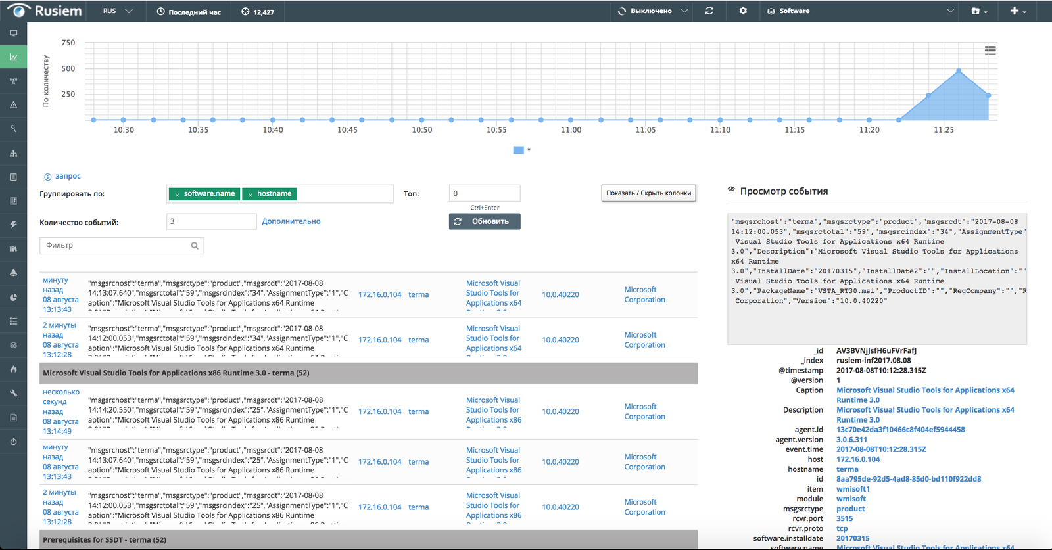Open the bulleted list sidebar icon
This screenshot has width=1052, height=550.
[x=13, y=321]
